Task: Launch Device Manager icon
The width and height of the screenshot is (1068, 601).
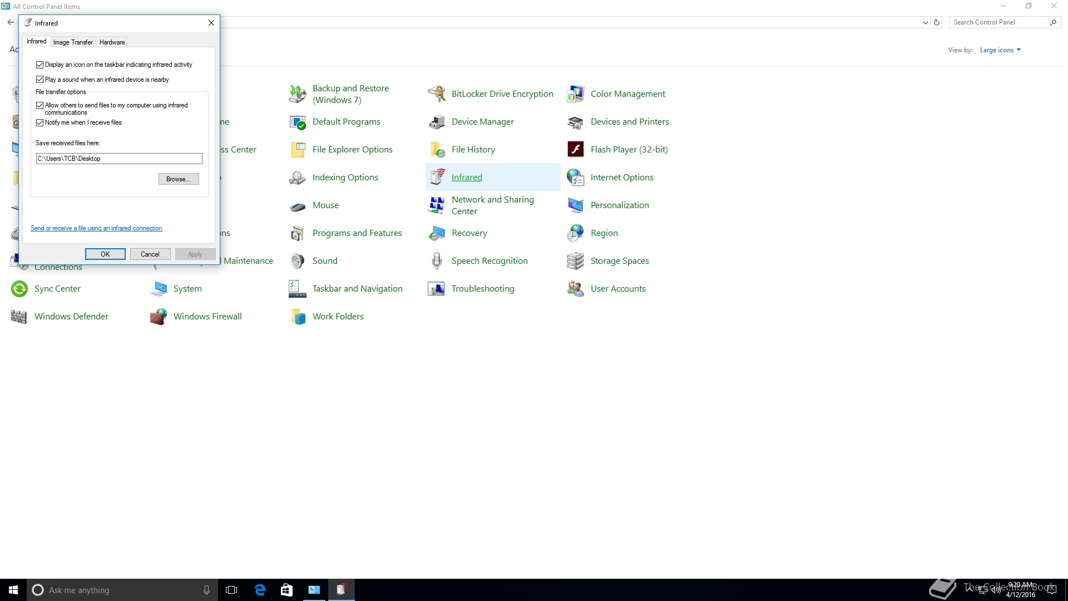Action: click(437, 122)
